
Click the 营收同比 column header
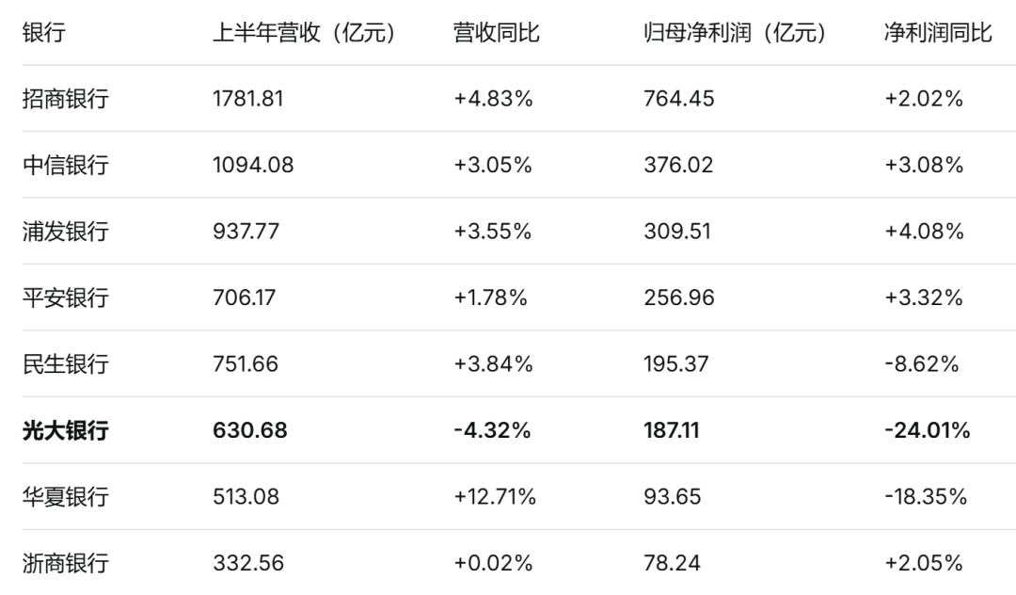pyautogui.click(x=497, y=32)
